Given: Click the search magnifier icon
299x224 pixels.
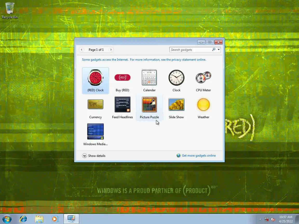Looking at the screenshot, I should tap(214, 50).
